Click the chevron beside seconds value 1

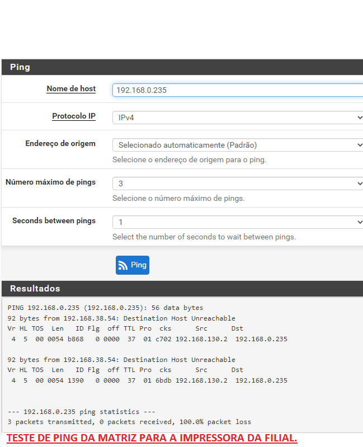click(360, 222)
